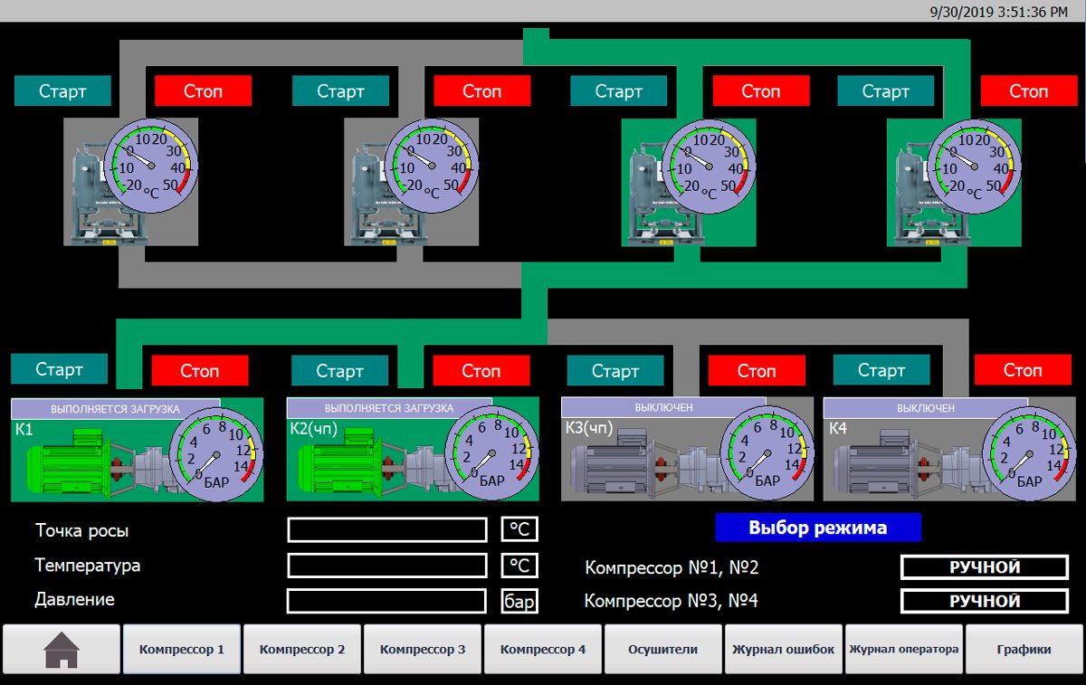The image size is (1086, 685).
Task: Switch to the Компрессор 3 tab
Action: (x=423, y=649)
